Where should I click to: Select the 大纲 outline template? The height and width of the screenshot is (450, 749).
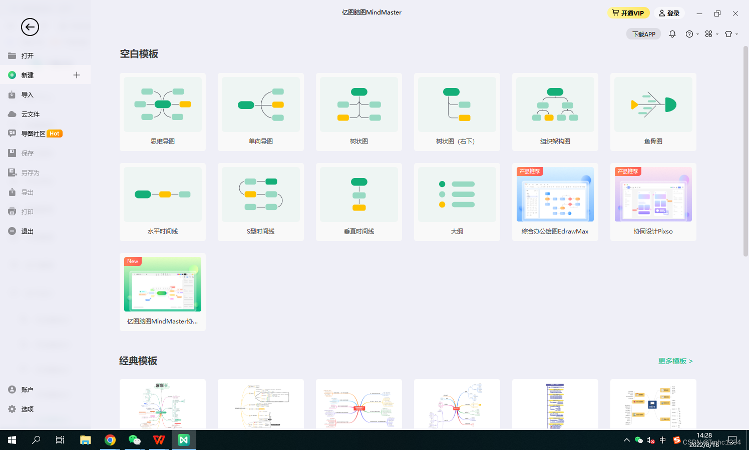click(x=457, y=202)
